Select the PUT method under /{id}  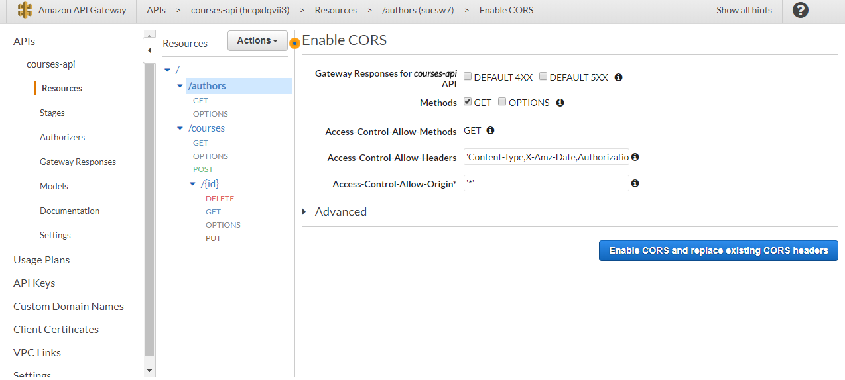[x=213, y=238]
